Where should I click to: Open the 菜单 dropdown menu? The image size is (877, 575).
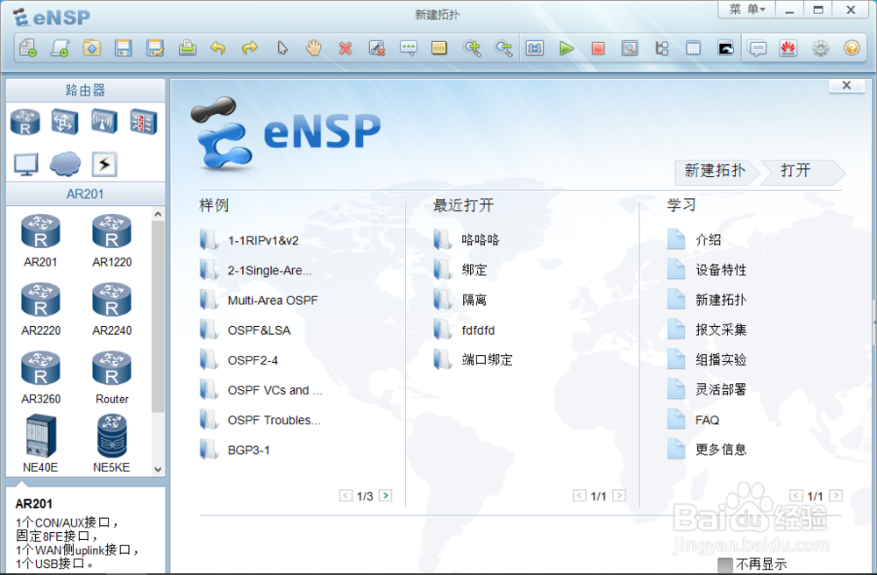coord(747,10)
